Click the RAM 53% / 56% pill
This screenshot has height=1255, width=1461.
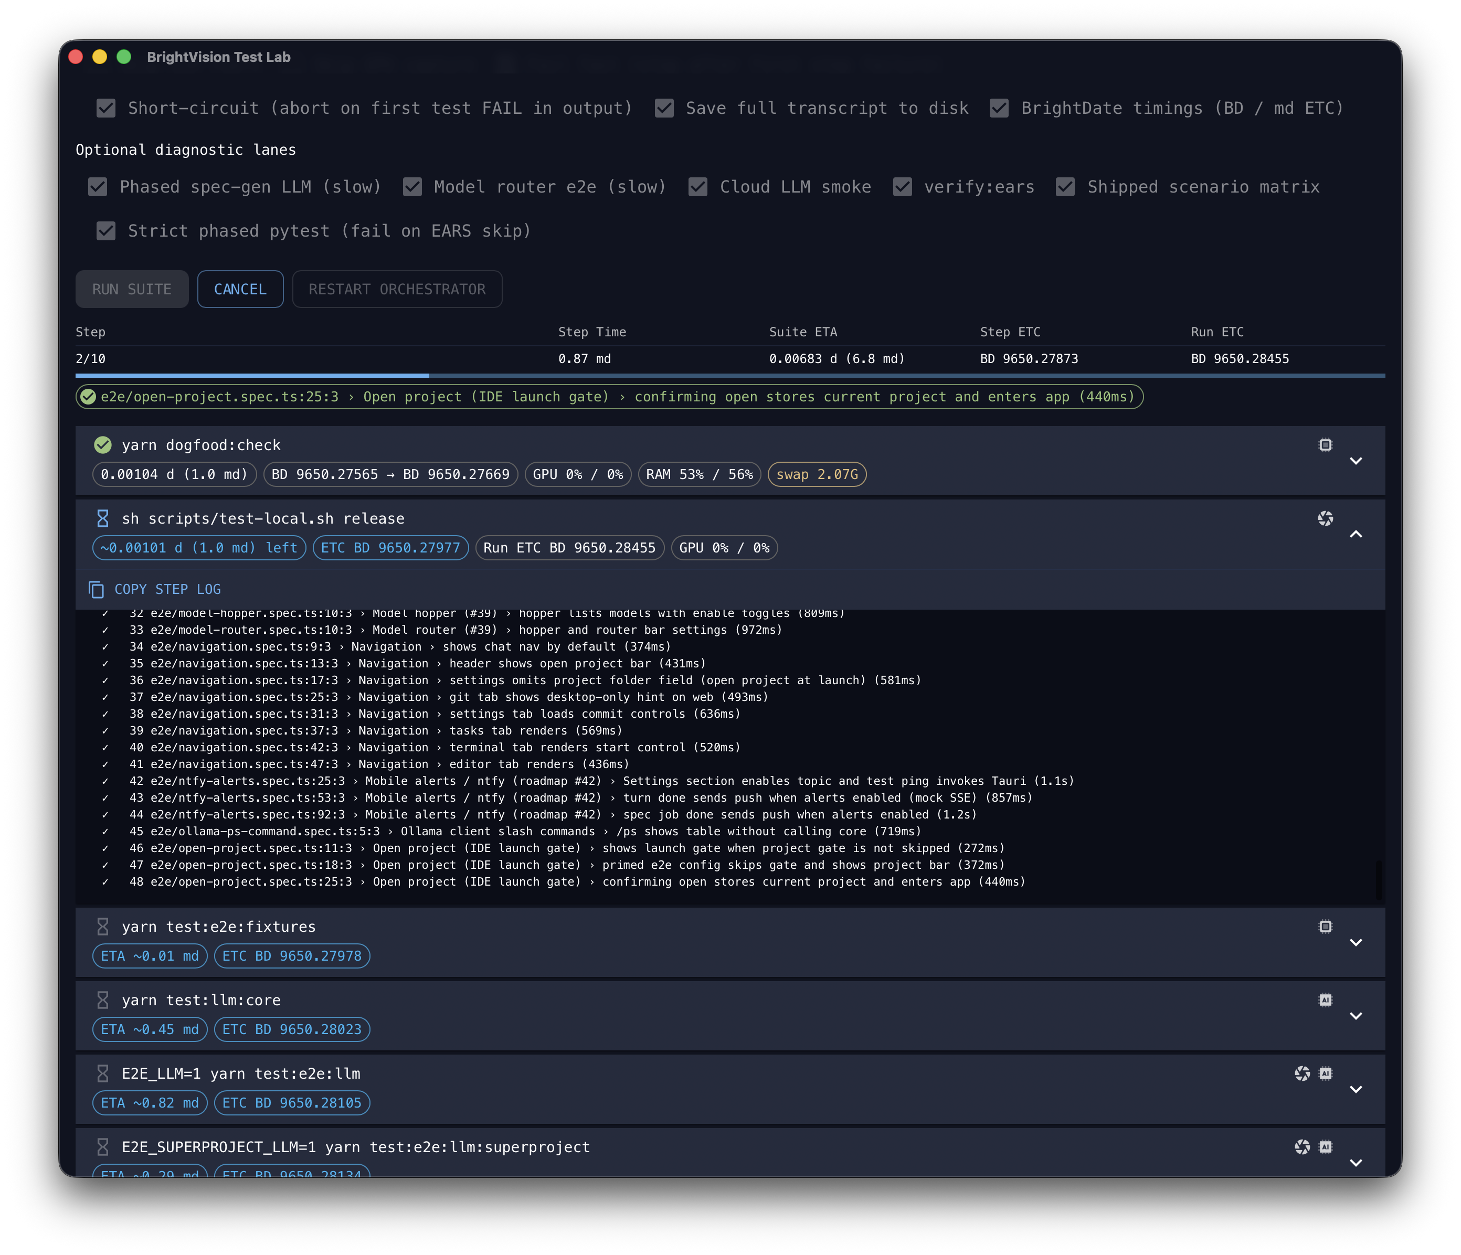pos(699,474)
